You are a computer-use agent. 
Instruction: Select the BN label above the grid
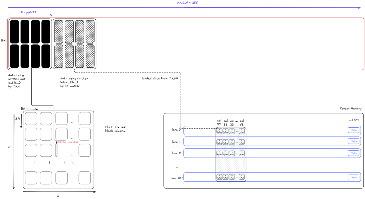(23, 109)
